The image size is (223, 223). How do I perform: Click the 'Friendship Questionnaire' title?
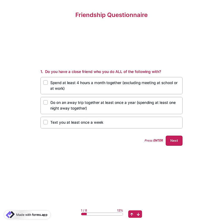[x=111, y=15]
